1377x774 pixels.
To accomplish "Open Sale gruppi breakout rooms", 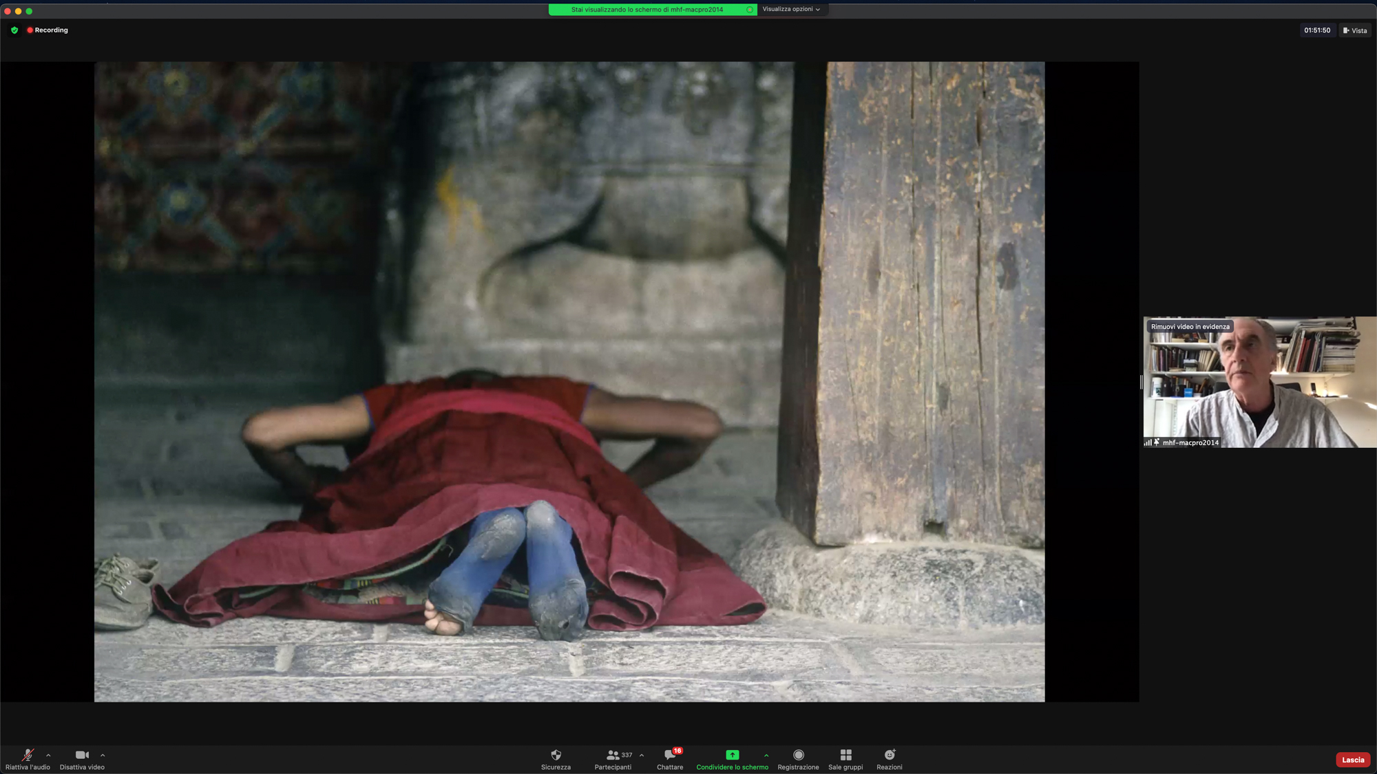I will pos(845,760).
